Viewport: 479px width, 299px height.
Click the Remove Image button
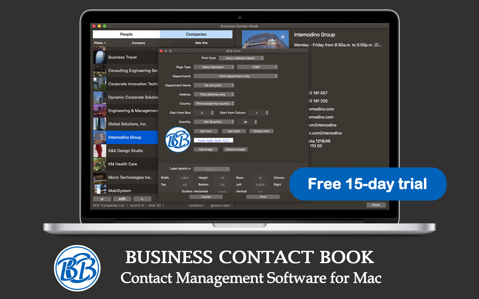pyautogui.click(x=235, y=149)
